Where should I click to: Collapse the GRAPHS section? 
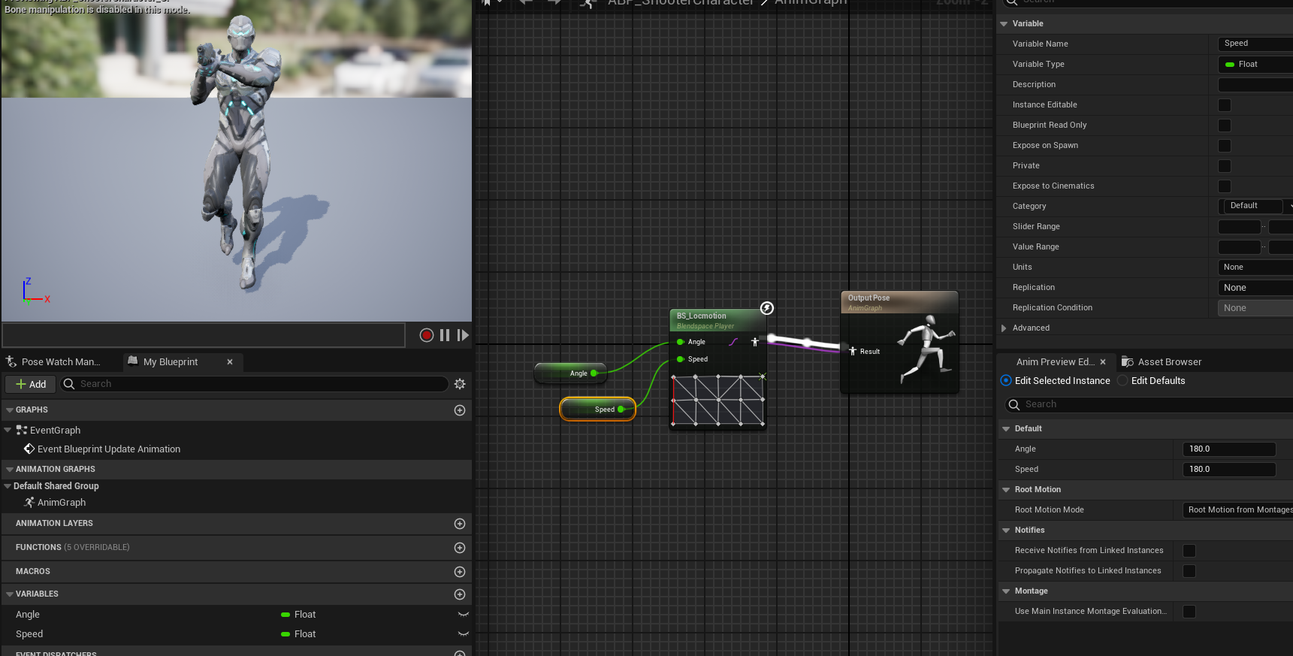click(x=10, y=410)
